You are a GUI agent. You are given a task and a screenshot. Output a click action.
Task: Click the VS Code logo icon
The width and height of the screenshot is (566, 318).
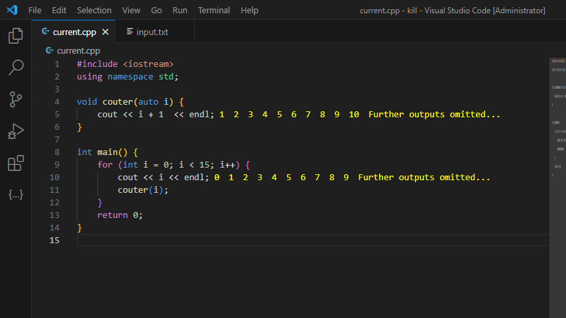12,10
